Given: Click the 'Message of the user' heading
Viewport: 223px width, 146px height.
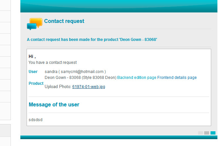Looking at the screenshot, I should (54, 105).
